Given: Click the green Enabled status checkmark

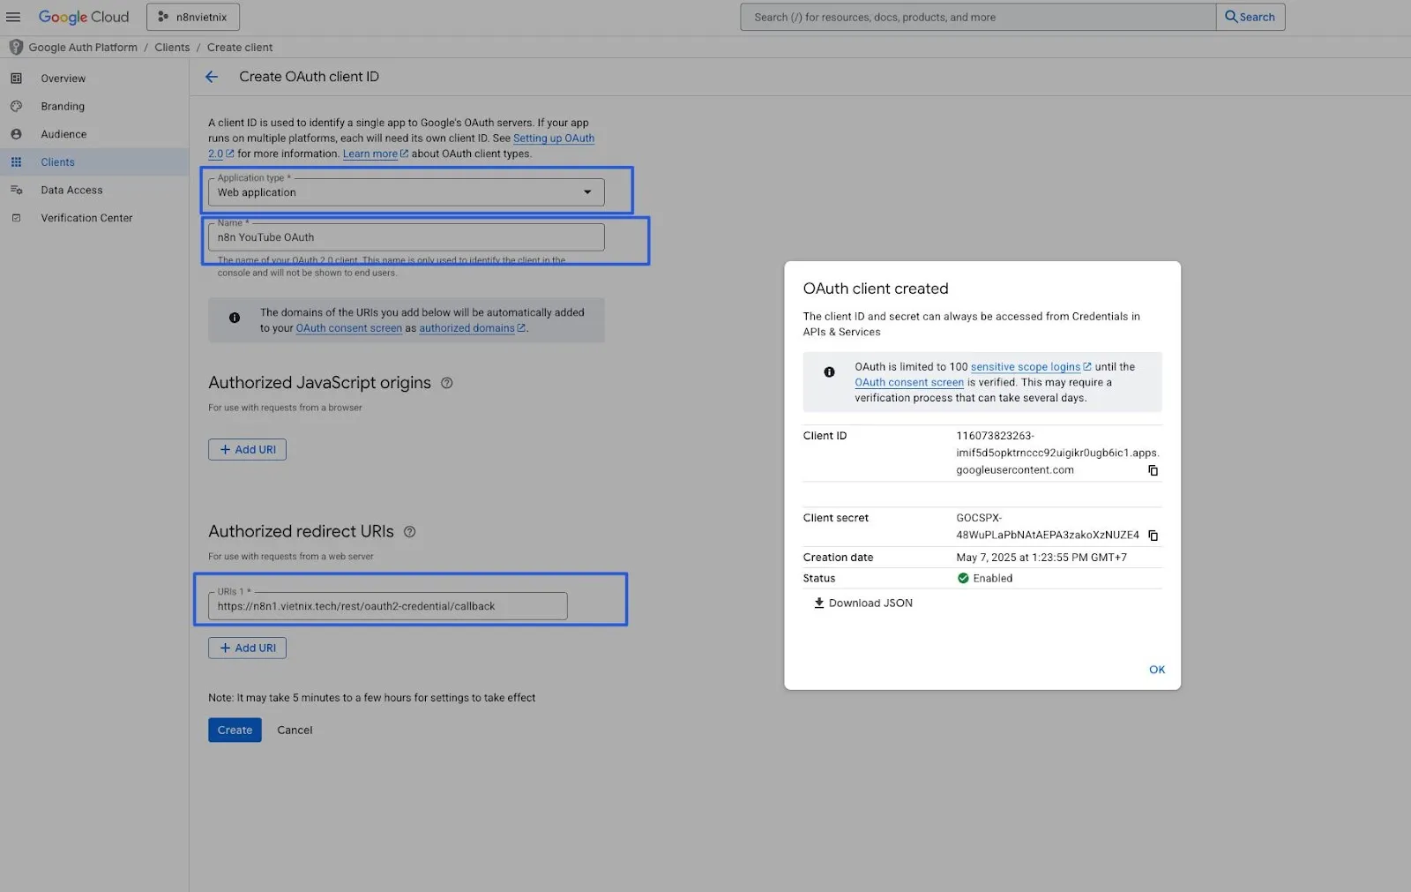Looking at the screenshot, I should pos(963,579).
